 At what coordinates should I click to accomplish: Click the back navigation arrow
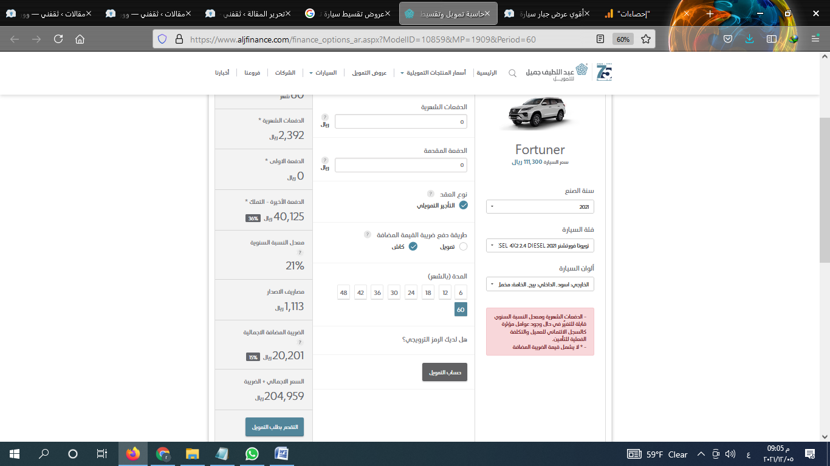tap(15, 39)
